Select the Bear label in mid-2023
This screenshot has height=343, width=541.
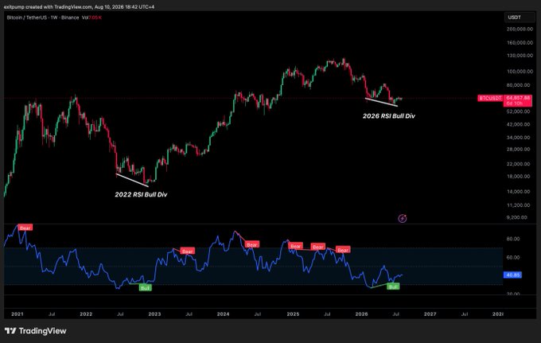click(x=187, y=251)
